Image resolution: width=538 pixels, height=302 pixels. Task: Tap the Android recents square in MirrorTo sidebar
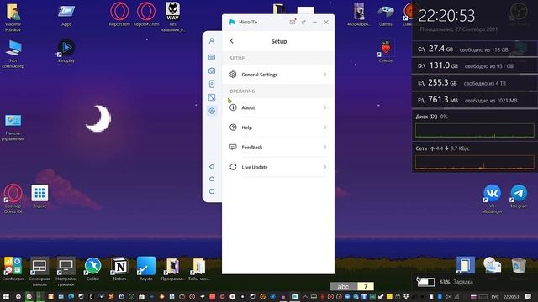212,191
